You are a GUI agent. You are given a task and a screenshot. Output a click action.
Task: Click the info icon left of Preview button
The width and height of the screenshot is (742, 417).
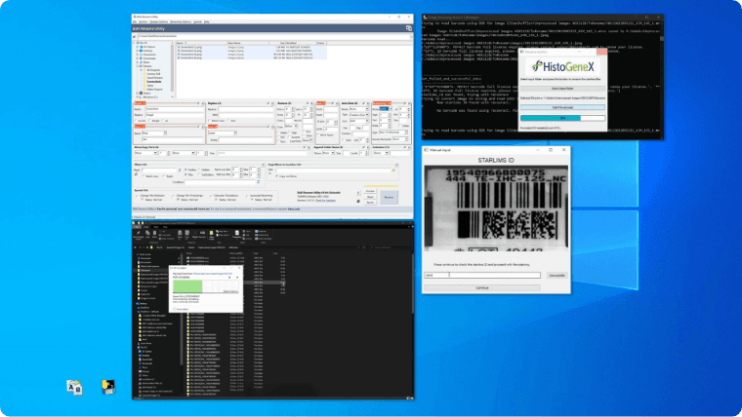coord(357,193)
